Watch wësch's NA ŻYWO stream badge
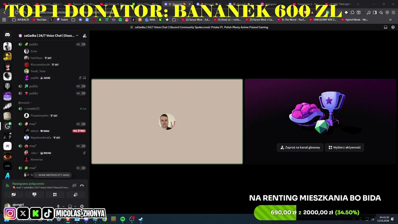398x224 pixels. 79,131
